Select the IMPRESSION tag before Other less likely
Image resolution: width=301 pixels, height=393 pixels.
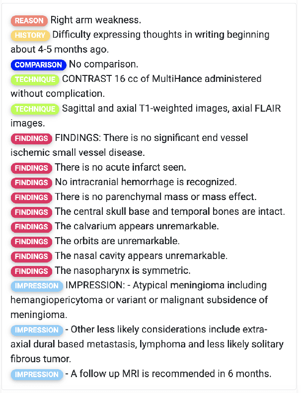(37, 330)
